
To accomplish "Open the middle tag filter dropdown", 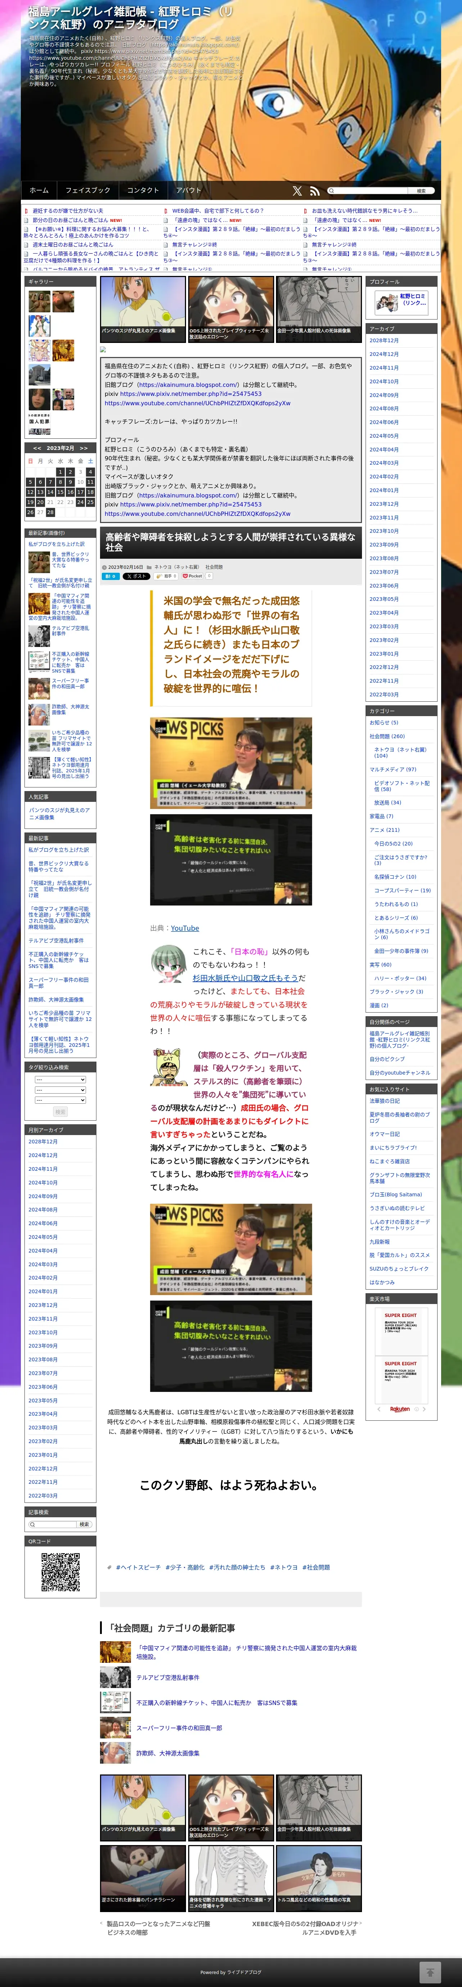I will (60, 1090).
